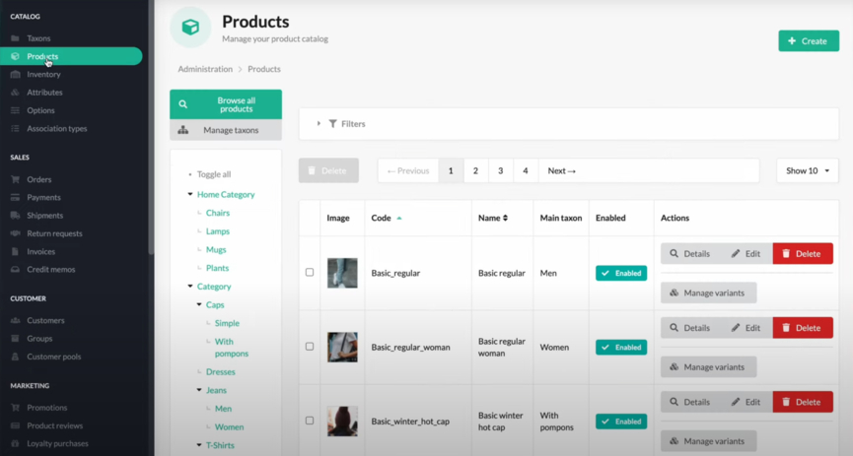Click the Credit memos icon
The width and height of the screenshot is (853, 456).
(x=15, y=270)
